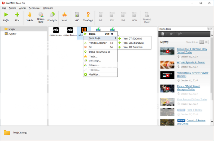Click the Dönüştür convert icon
Image resolution: width=214 pixels, height=141 pixels.
(52, 14)
